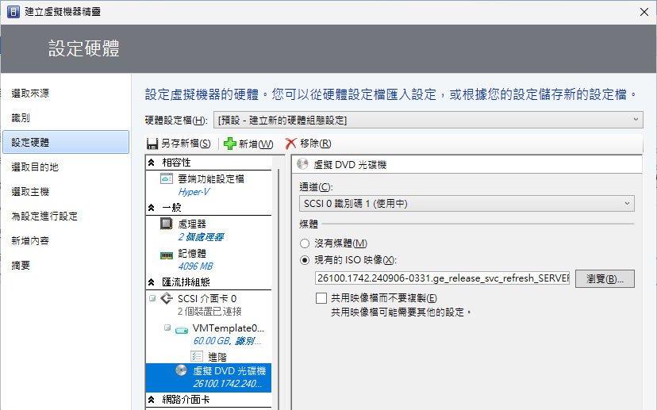Choose the 現有的 ISO 映像 radio option
This screenshot has height=410, width=657.
[305, 260]
